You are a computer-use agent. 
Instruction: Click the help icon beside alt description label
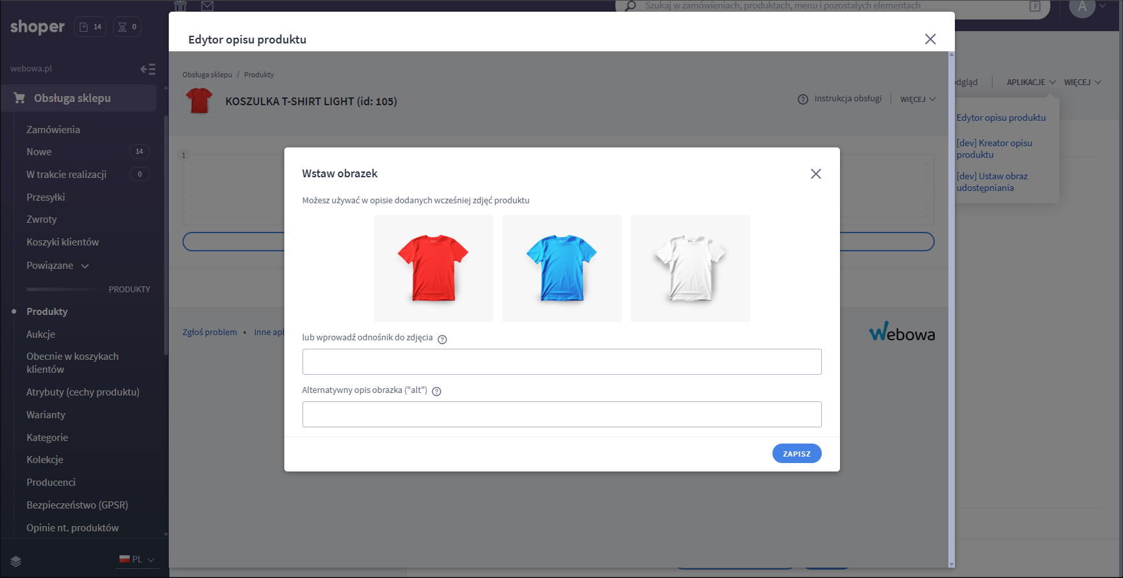436,391
